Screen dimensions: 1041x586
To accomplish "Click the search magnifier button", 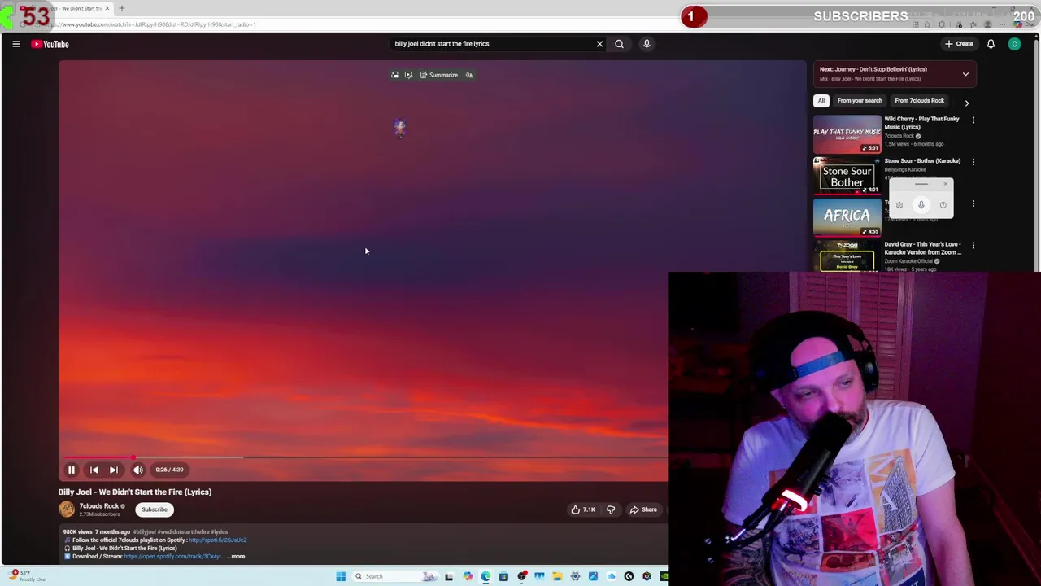I will pyautogui.click(x=619, y=44).
